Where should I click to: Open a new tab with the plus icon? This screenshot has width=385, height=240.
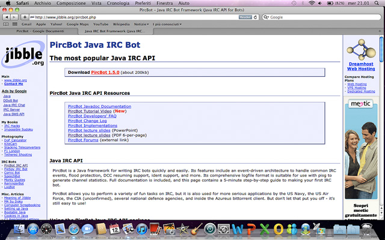point(380,31)
